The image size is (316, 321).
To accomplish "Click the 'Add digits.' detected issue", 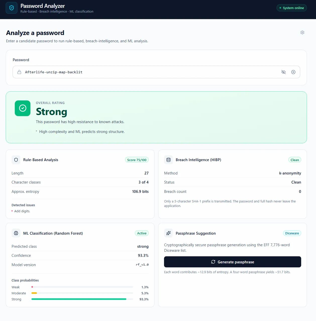I will pos(22,211).
